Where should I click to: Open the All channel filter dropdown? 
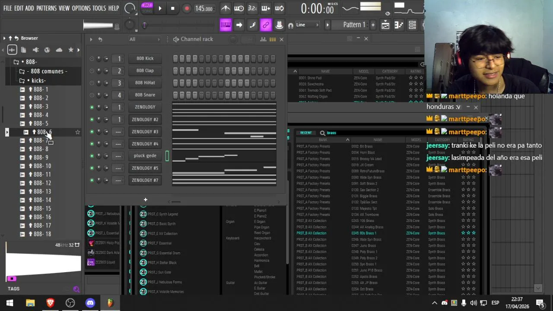tap(144, 39)
